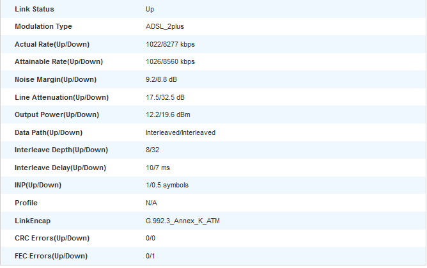Select the Attainable Rate(Up/Down) label

[x=59, y=61]
